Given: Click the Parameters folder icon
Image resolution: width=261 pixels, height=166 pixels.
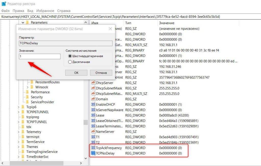Looking at the screenshot, I should [x=28, y=22].
